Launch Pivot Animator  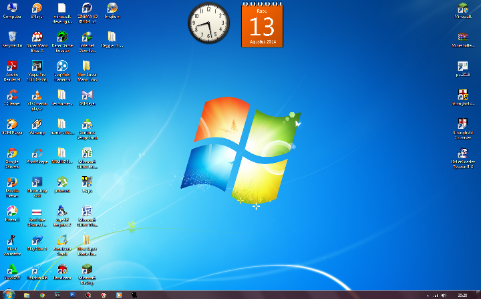[x=12, y=246]
